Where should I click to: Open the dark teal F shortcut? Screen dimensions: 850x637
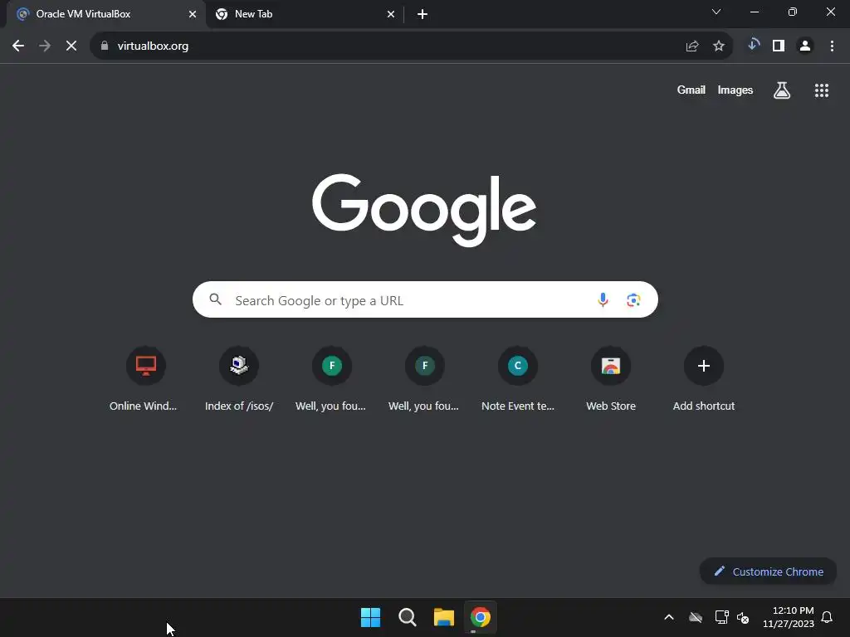(424, 378)
